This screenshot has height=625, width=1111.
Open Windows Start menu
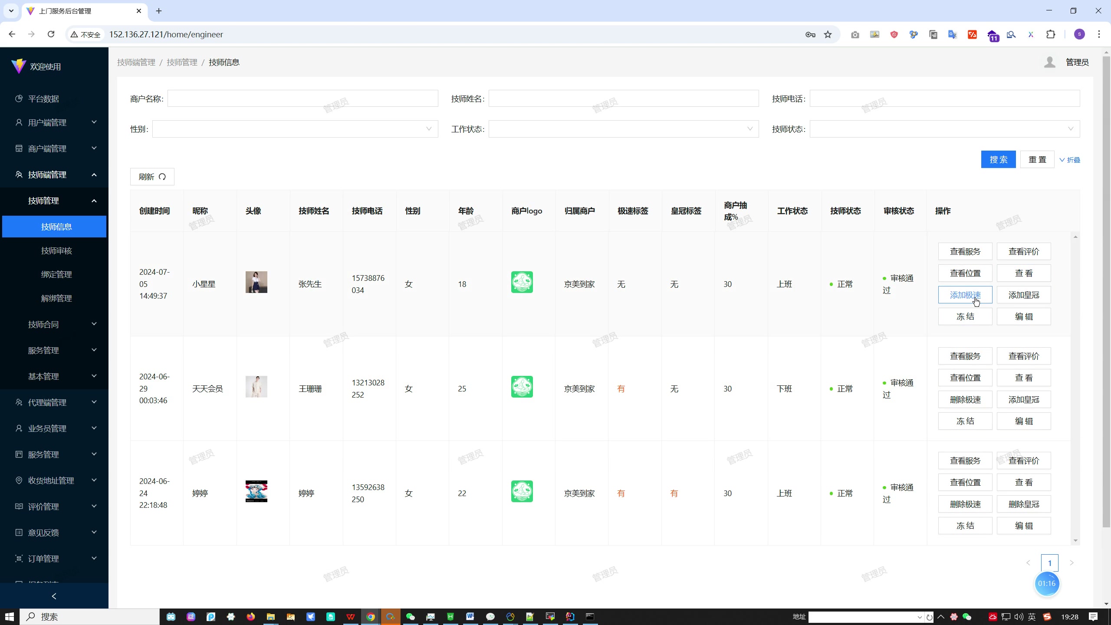pyautogui.click(x=10, y=616)
